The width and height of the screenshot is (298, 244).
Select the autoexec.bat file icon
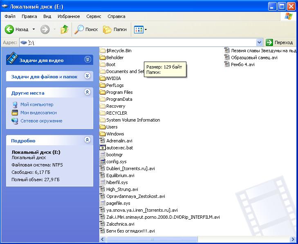click(x=103, y=148)
